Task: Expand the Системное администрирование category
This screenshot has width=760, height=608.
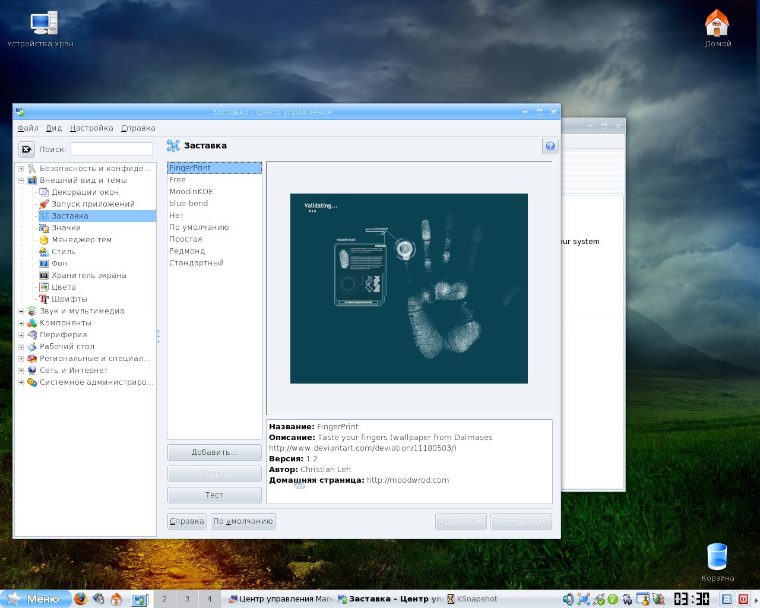Action: point(21,382)
